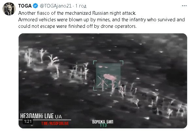Click the blue verified badge
This screenshot has height=131, width=192.
point(36,6)
